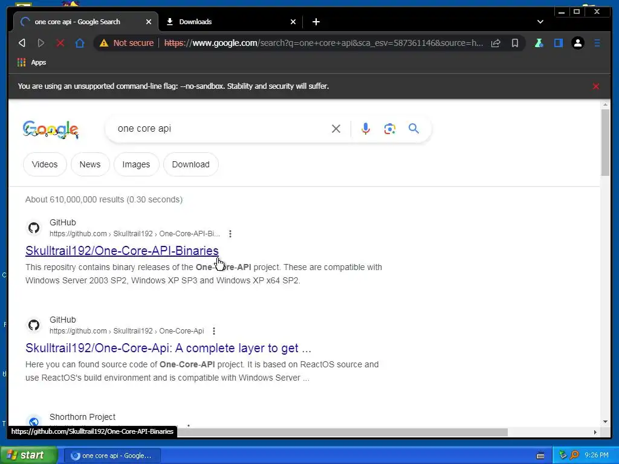Filter results by Images
The width and height of the screenshot is (619, 464).
[136, 164]
